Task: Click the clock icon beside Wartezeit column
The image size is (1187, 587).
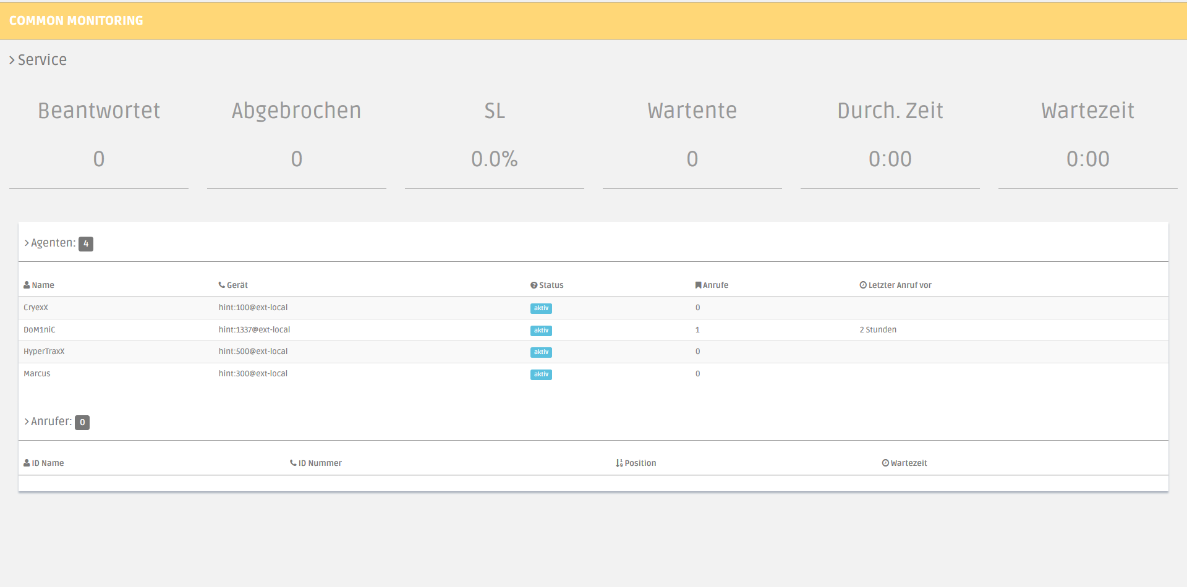Action: (x=885, y=463)
